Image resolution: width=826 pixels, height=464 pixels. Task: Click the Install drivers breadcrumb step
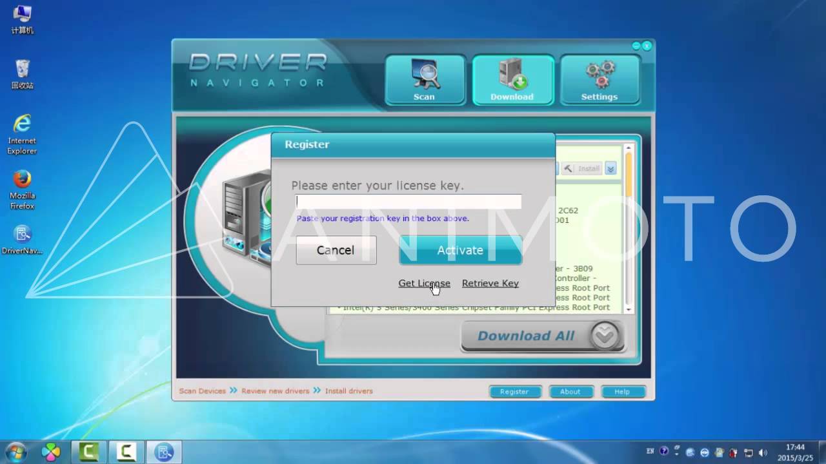coord(349,391)
